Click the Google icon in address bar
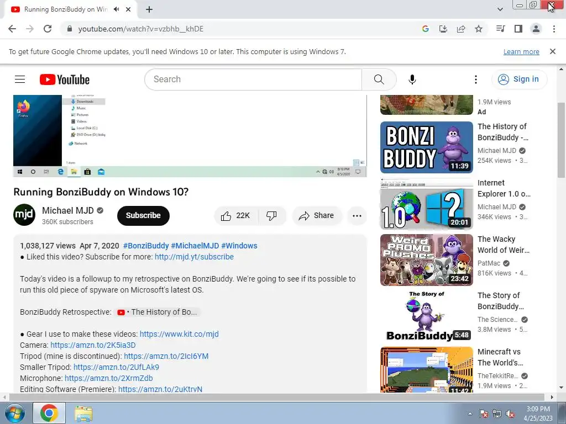This screenshot has width=566, height=424. pos(426,29)
